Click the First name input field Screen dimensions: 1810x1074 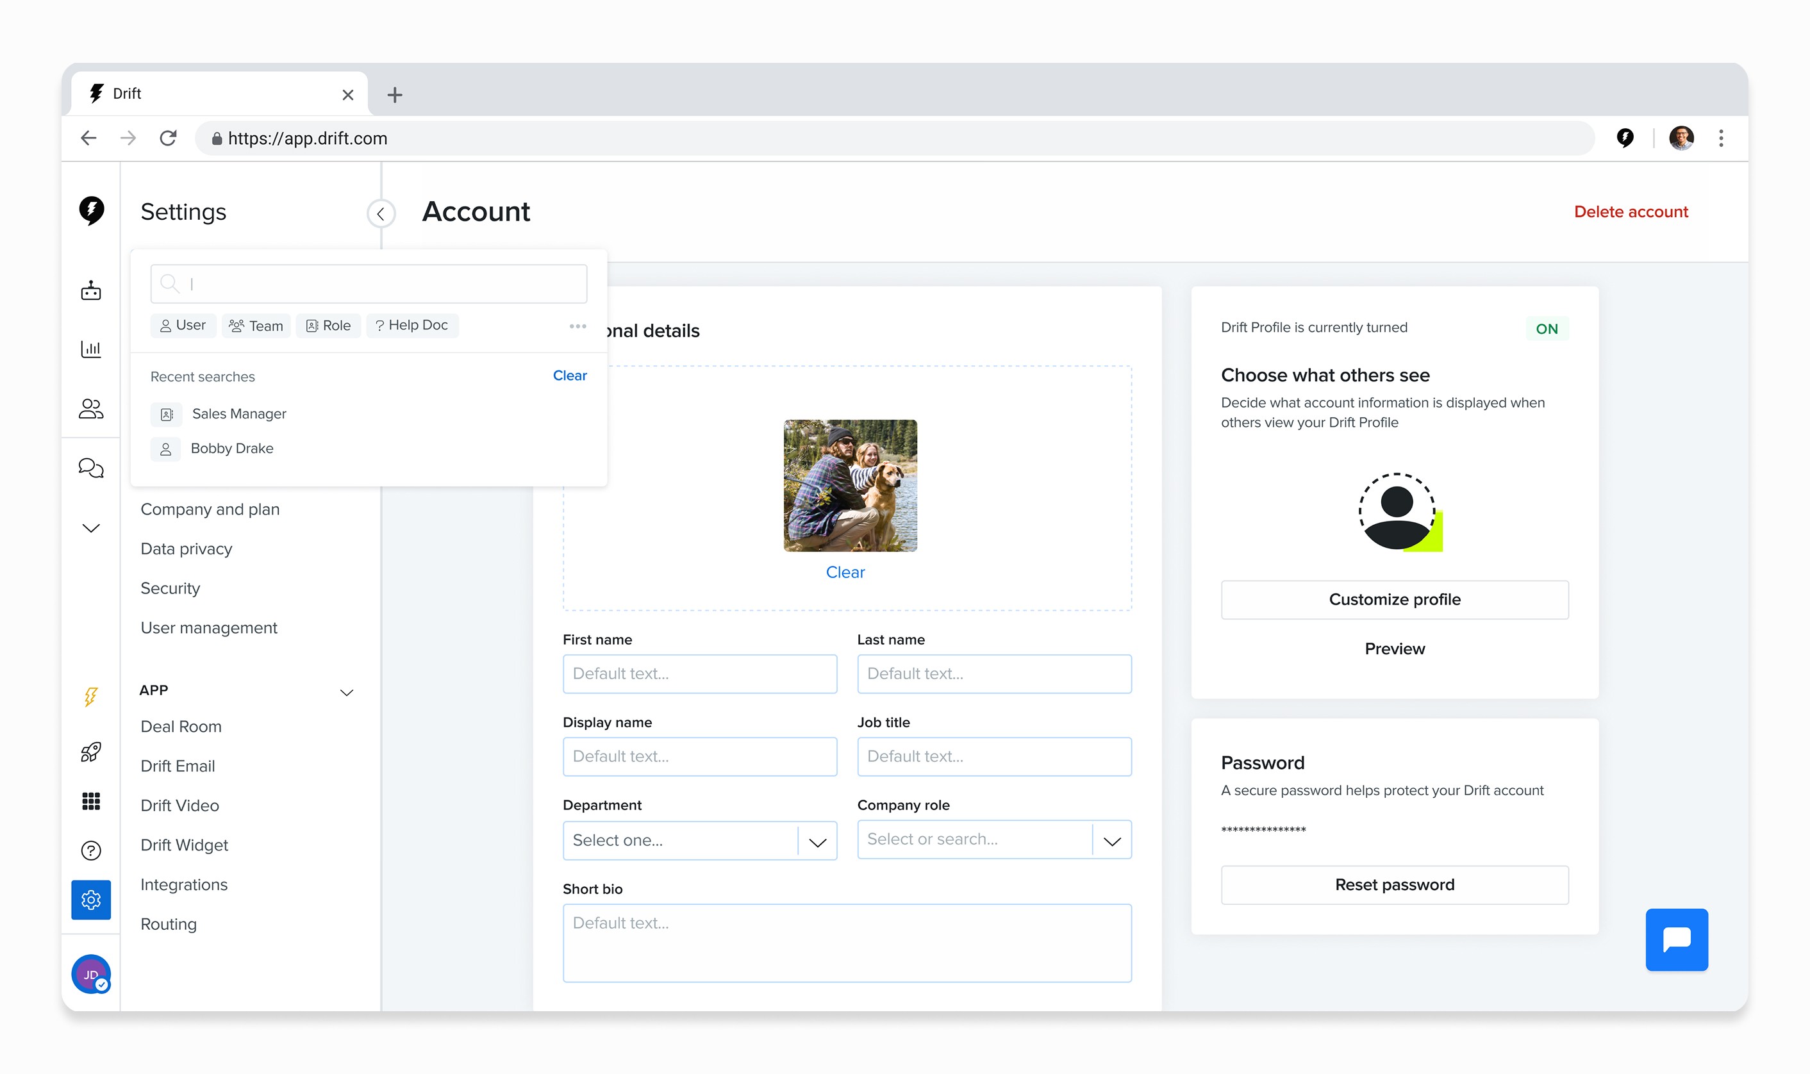pos(699,673)
